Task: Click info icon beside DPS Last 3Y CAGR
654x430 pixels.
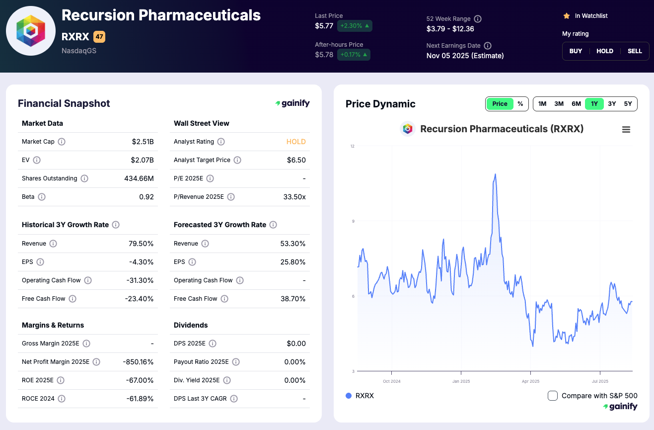Action: [234, 399]
